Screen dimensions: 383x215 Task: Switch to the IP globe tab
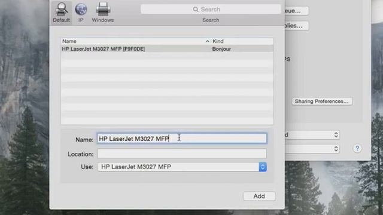81,12
